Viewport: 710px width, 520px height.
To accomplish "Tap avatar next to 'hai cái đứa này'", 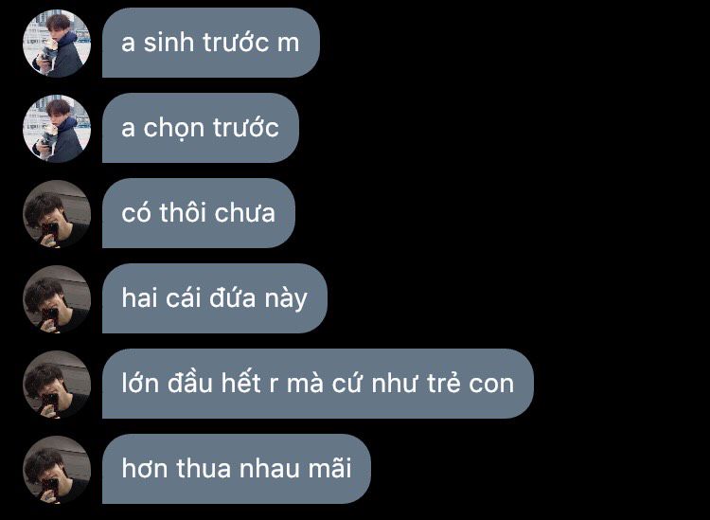I will pyautogui.click(x=57, y=298).
